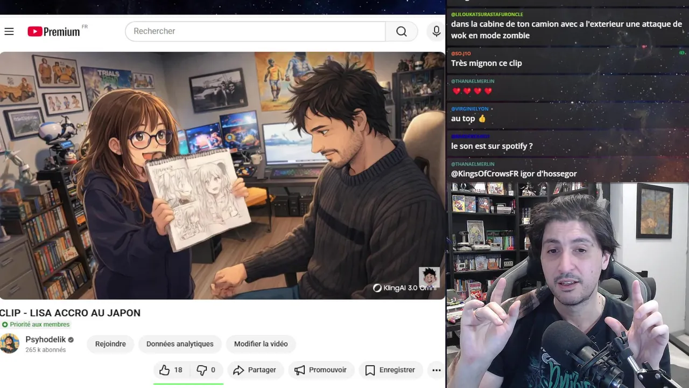Click channel watermark avatar in video corner

click(x=429, y=278)
